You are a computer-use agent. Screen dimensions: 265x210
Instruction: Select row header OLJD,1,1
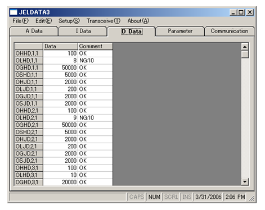pos(29,89)
